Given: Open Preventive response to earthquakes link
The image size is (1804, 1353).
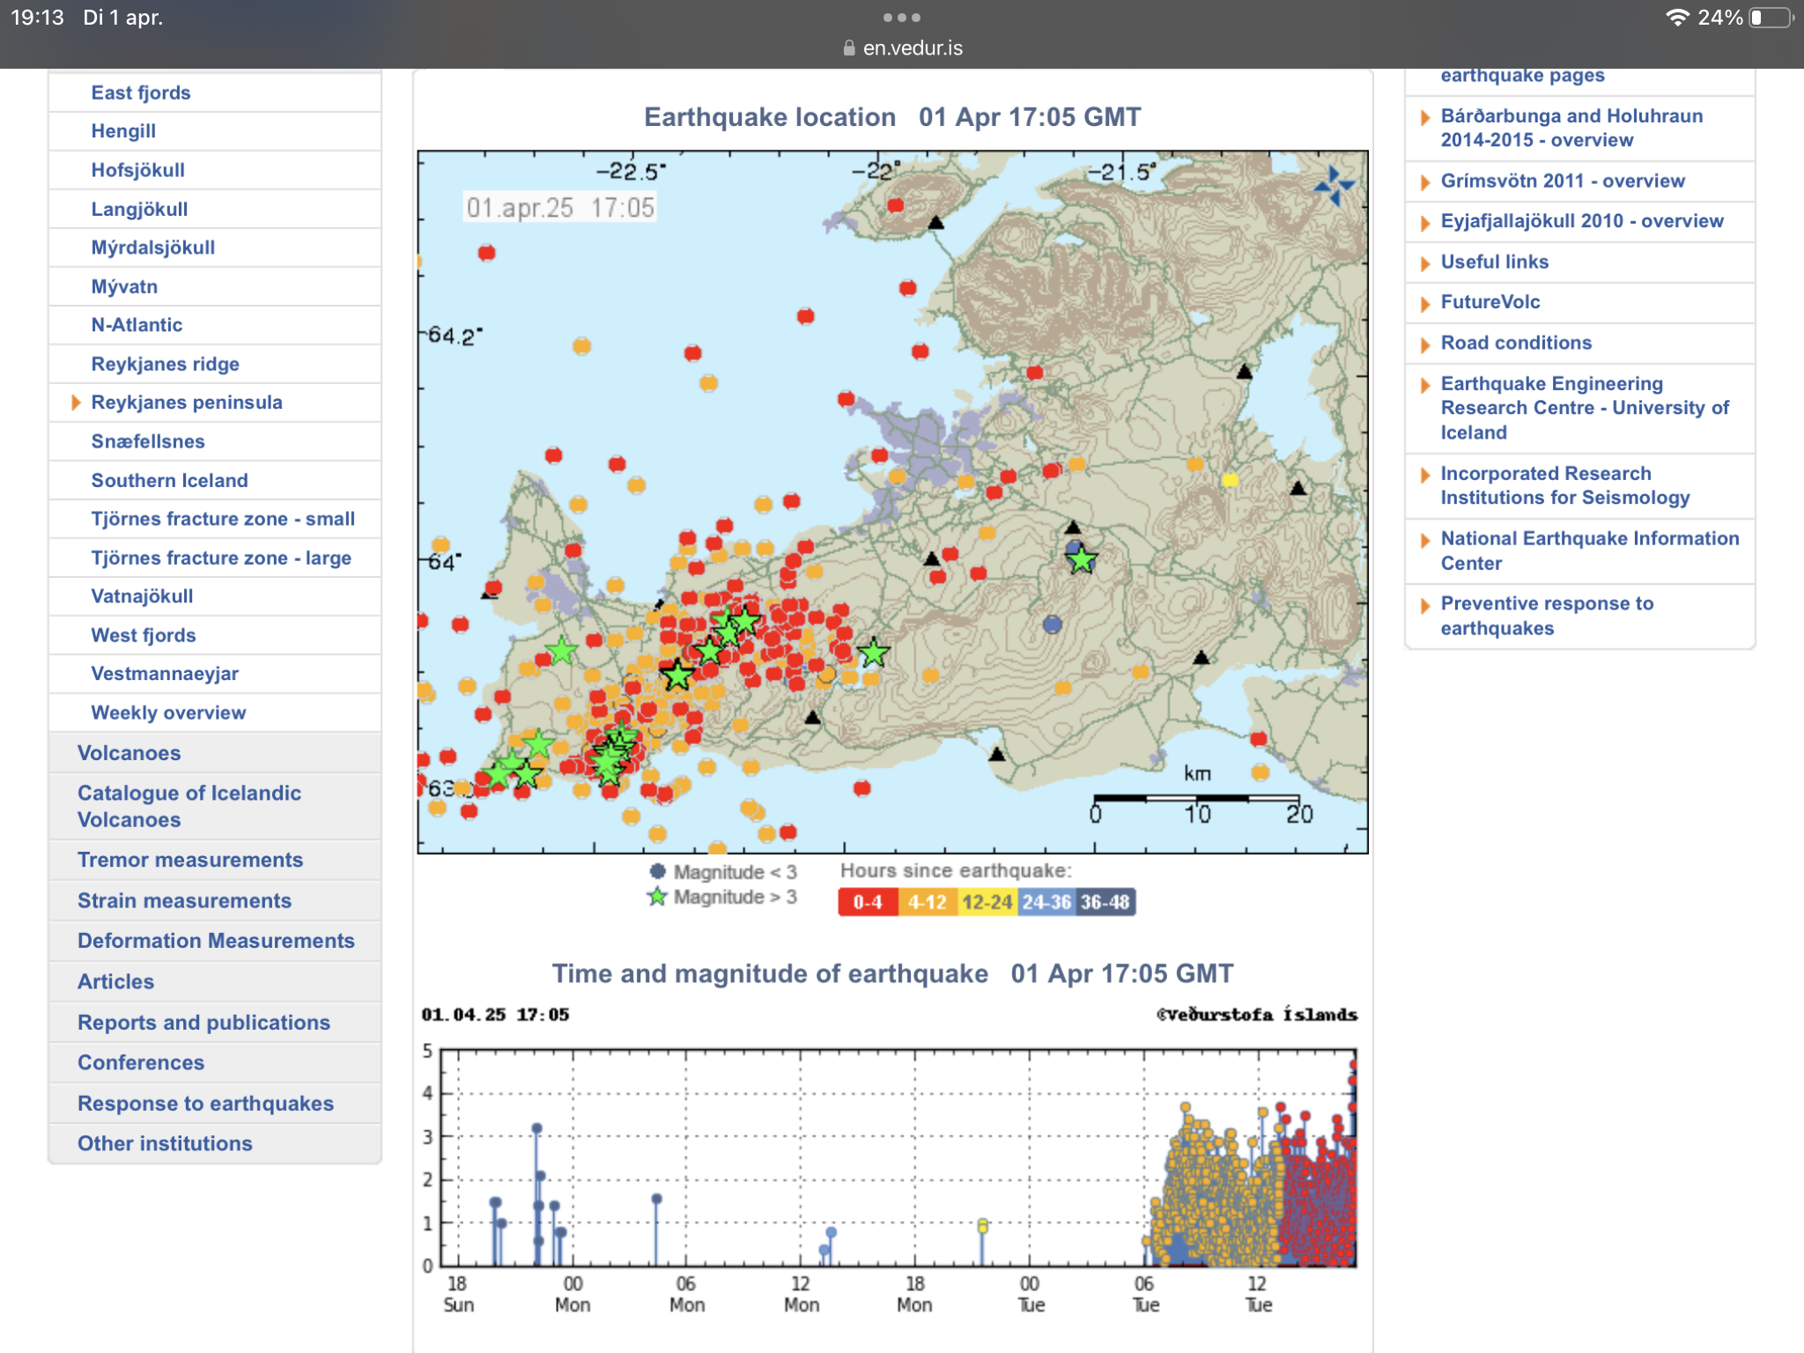Looking at the screenshot, I should (1548, 616).
